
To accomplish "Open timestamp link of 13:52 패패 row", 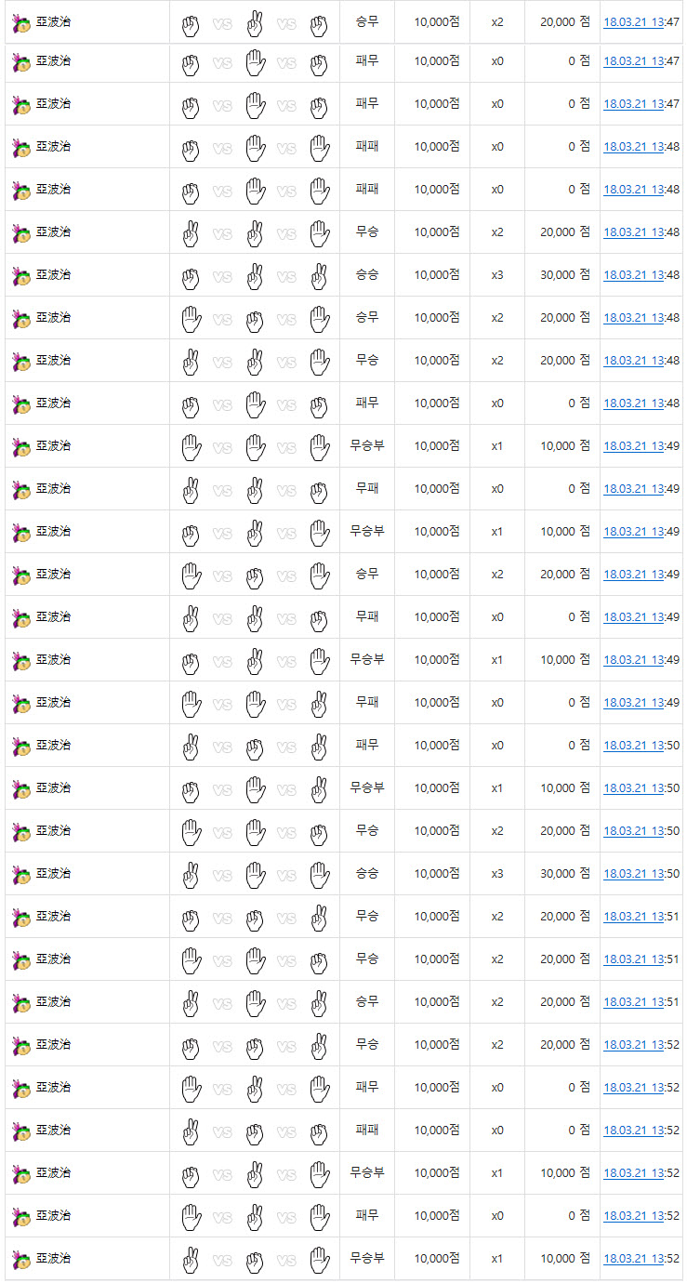I will (x=641, y=1131).
